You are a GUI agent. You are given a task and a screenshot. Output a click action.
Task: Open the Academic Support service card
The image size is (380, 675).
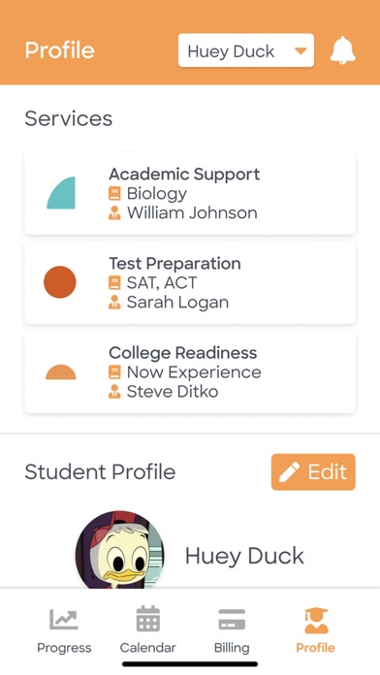[x=190, y=193]
